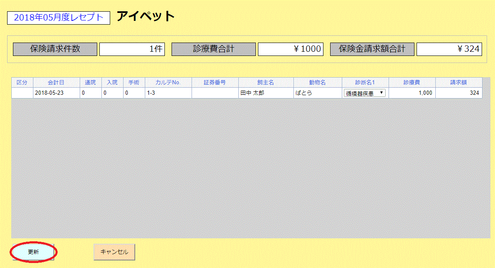Click the 請求額 column header

click(x=459, y=82)
